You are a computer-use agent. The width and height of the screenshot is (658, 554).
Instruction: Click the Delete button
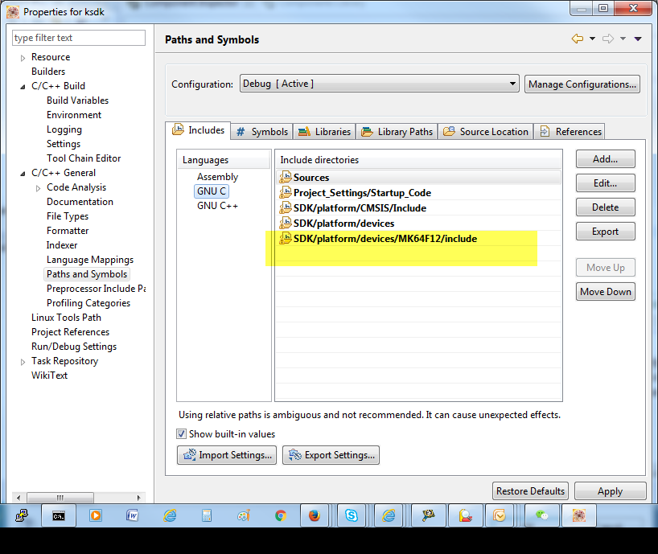[605, 207]
